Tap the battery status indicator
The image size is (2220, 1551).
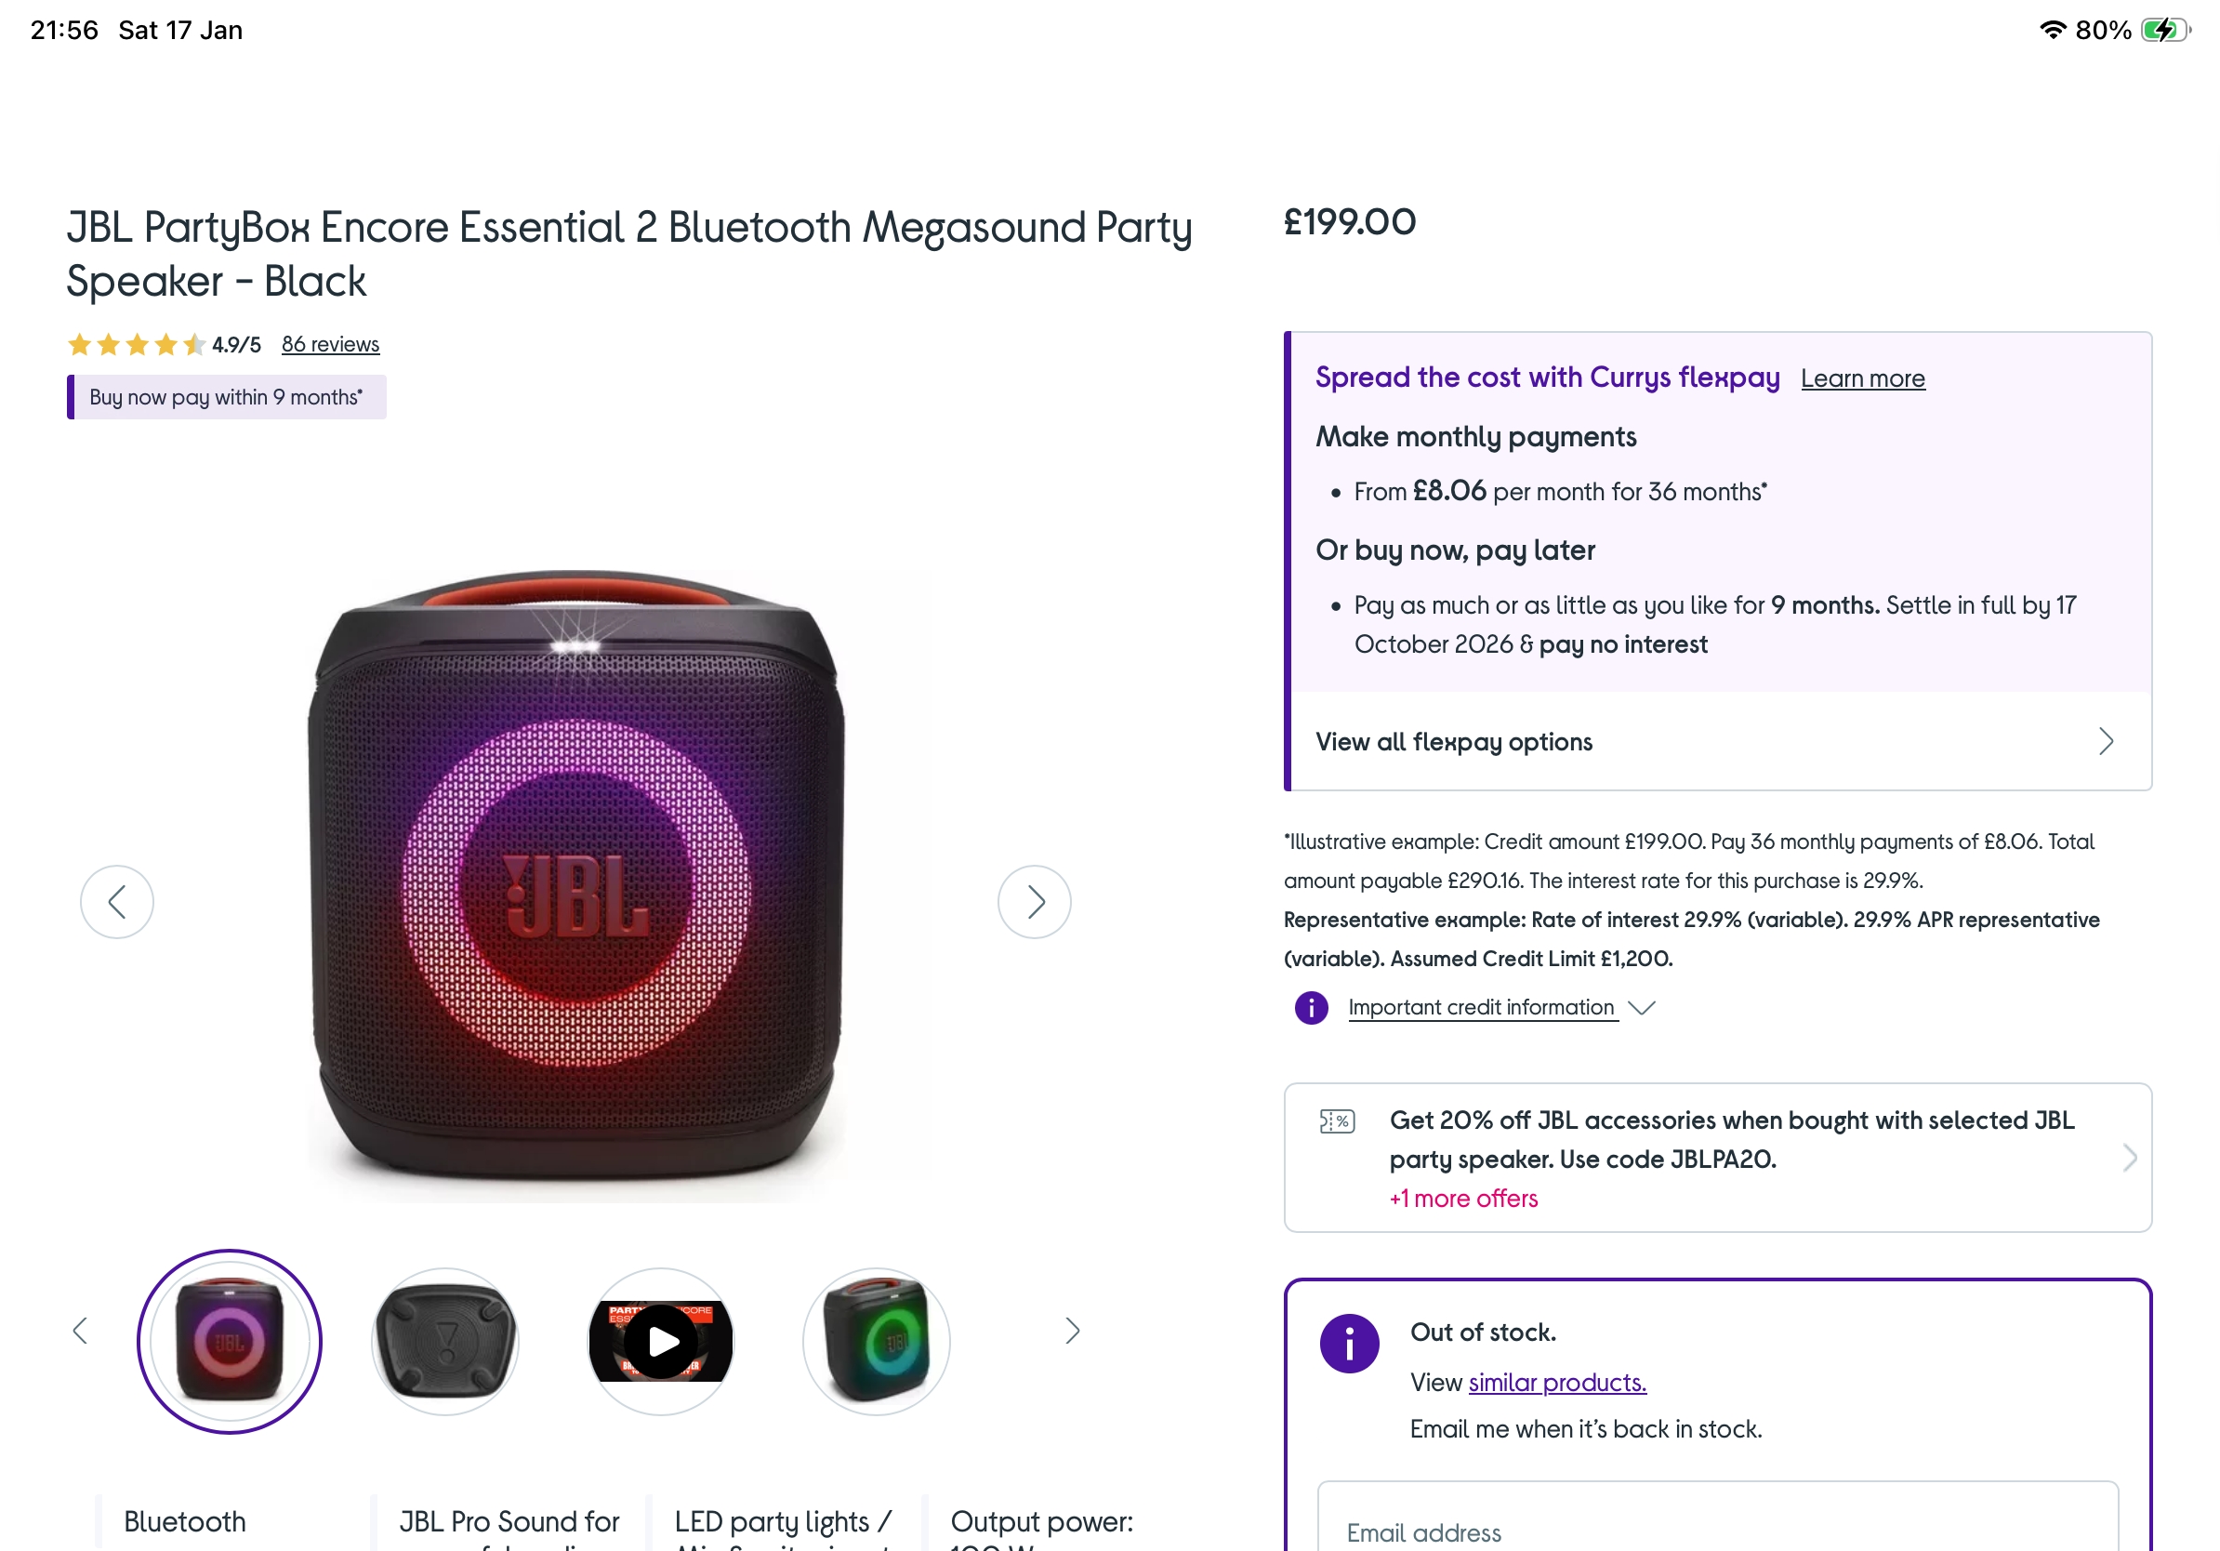click(2165, 30)
